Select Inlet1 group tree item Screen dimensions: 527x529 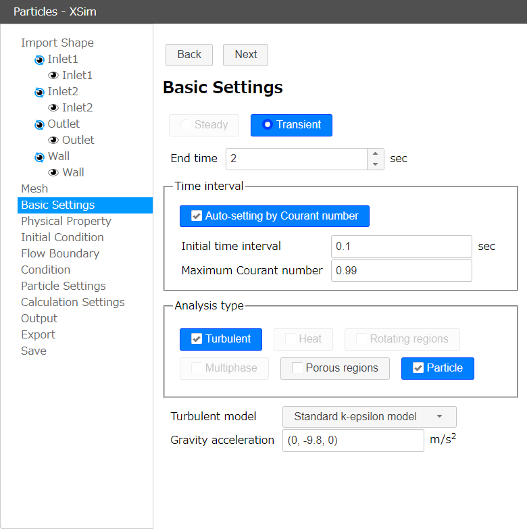[x=63, y=59]
